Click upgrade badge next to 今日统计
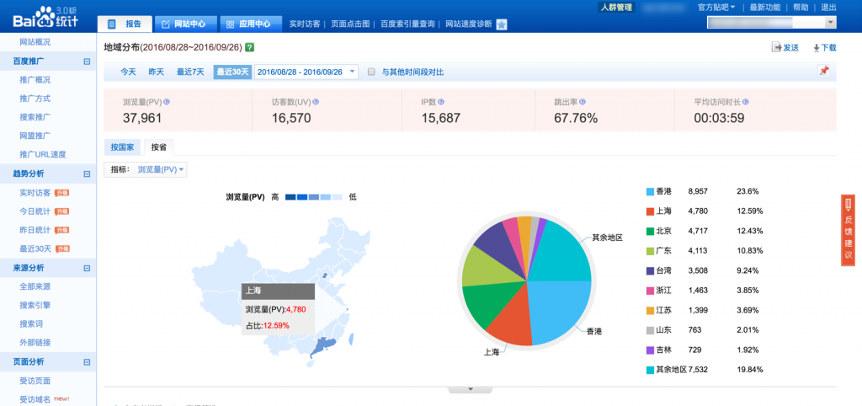This screenshot has height=406, width=862. (x=61, y=211)
